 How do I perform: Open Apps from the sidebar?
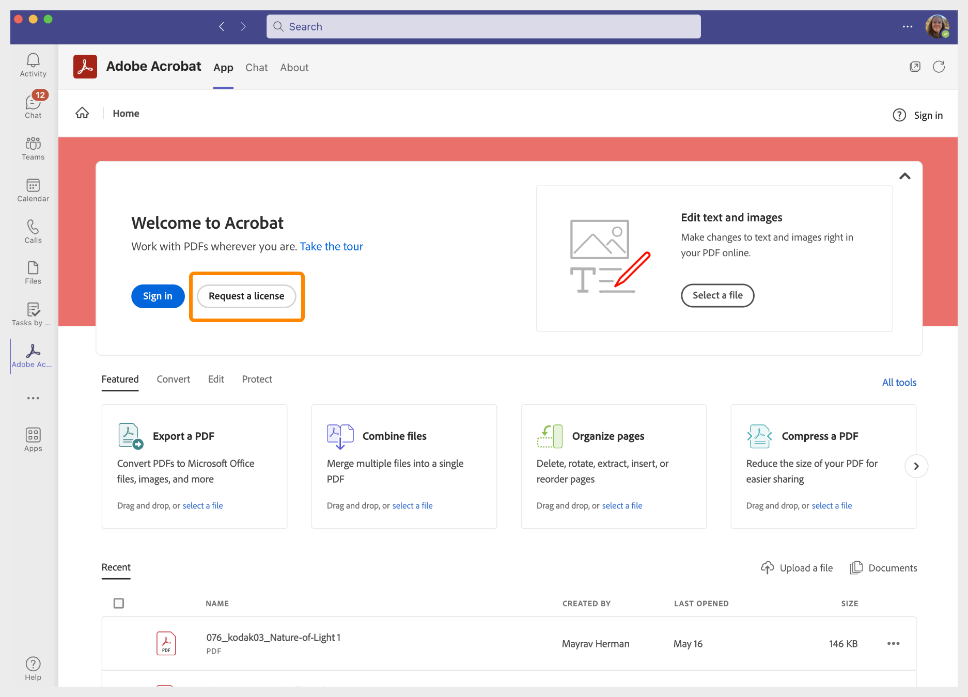pos(33,439)
